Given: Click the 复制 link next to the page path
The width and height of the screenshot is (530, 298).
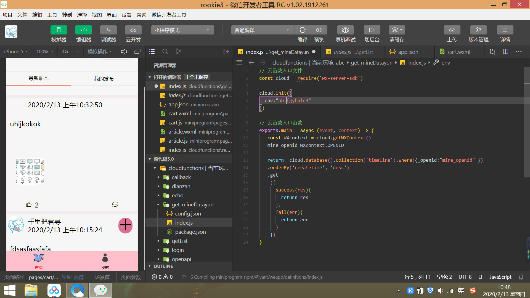Looking at the screenshot, I should [x=66, y=277].
